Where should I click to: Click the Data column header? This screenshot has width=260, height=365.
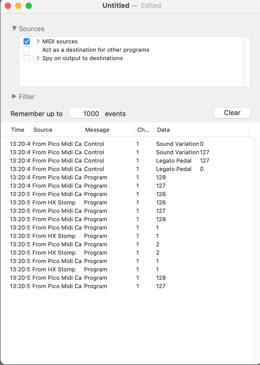click(x=163, y=130)
